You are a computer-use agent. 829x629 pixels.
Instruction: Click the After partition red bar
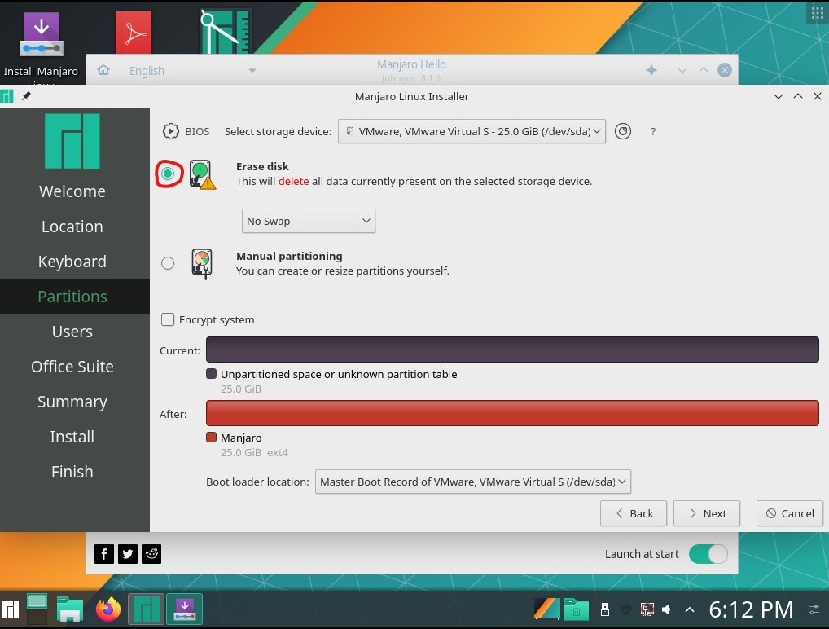tap(512, 413)
